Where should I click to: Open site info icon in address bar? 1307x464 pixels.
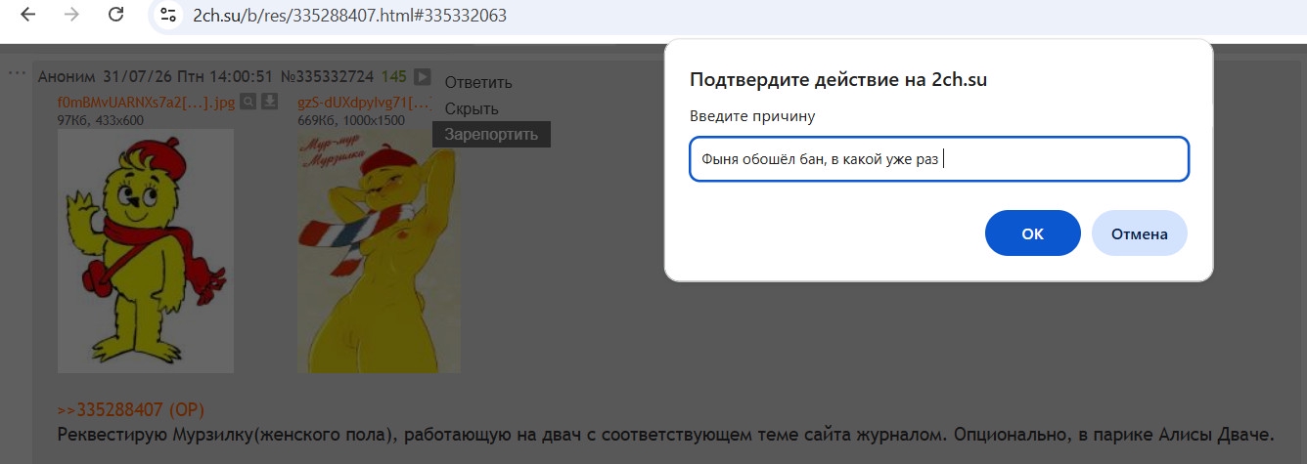[x=168, y=16]
